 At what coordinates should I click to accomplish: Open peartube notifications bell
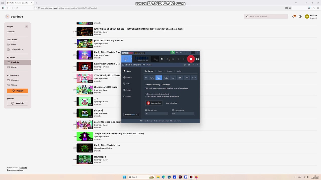[294, 16]
